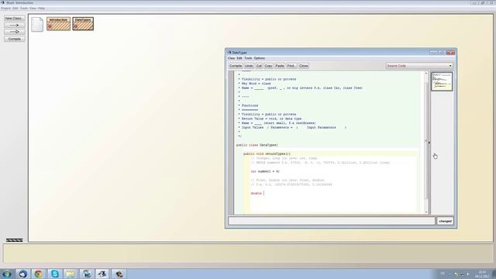Image resolution: width=496 pixels, height=279 pixels.
Task: Click Compile in the editor toolbar
Action: click(236, 66)
